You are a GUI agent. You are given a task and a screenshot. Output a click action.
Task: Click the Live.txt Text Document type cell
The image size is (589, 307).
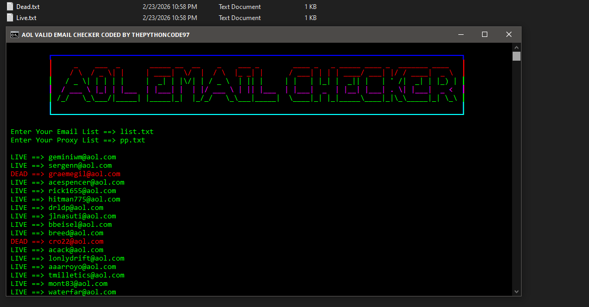point(240,18)
